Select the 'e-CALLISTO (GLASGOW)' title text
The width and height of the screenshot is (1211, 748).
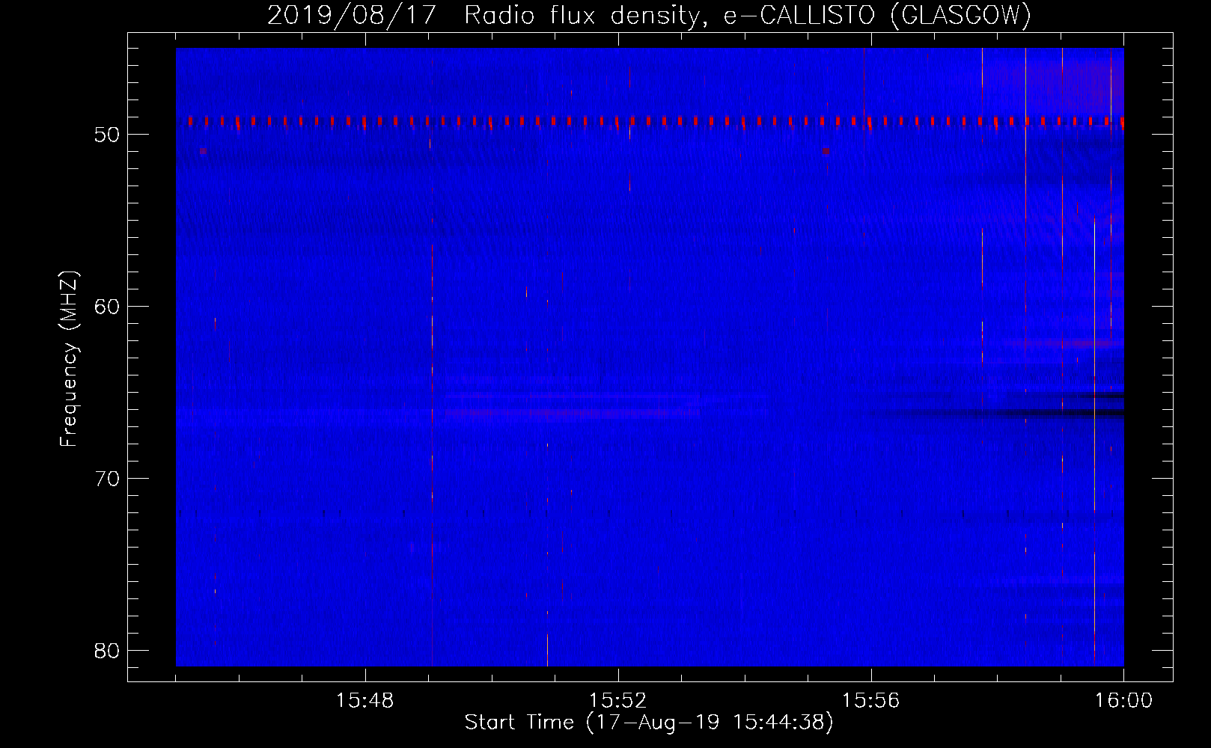[877, 16]
